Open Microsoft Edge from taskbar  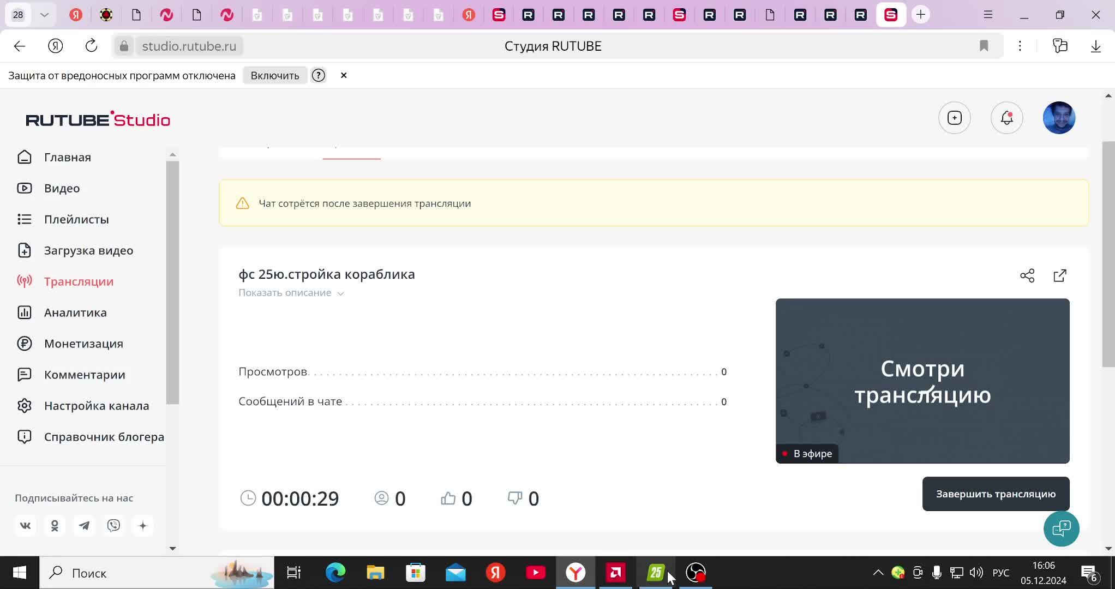pos(335,573)
